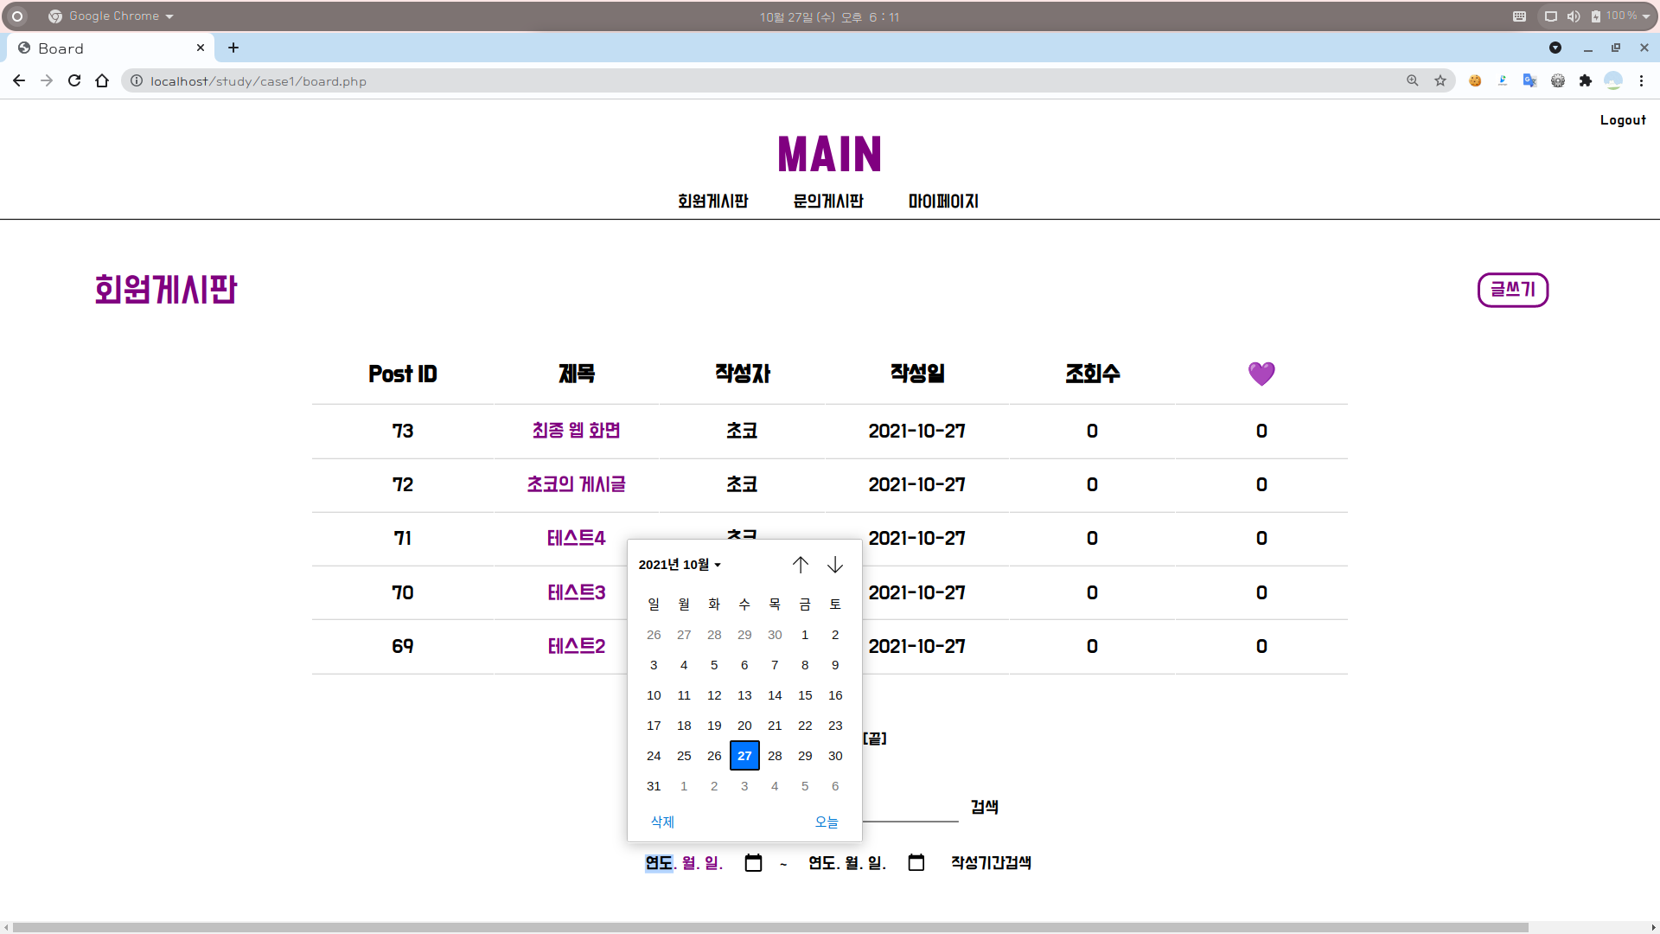The width and height of the screenshot is (1660, 934).
Task: Open the 문의게시판 menu item
Action: click(828, 202)
